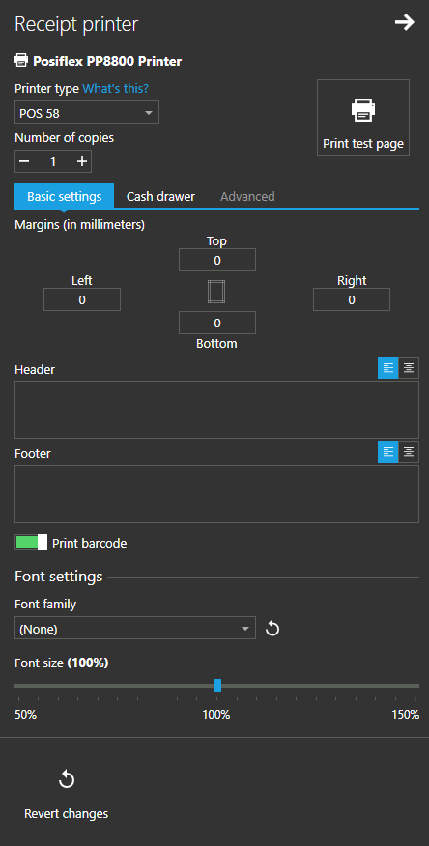Click the Print test page printer icon
The width and height of the screenshot is (429, 846).
click(363, 109)
